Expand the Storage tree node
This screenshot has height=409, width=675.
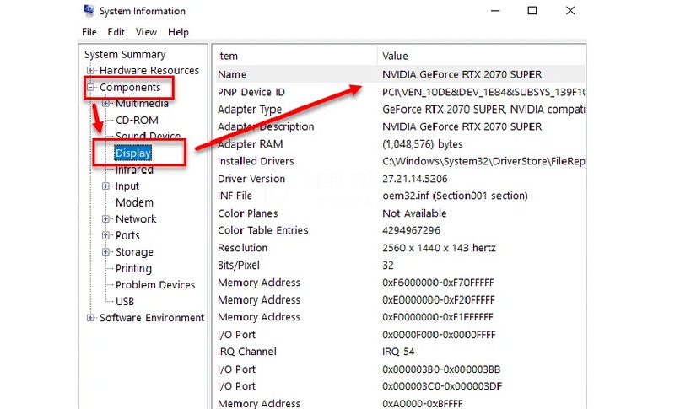(x=106, y=252)
